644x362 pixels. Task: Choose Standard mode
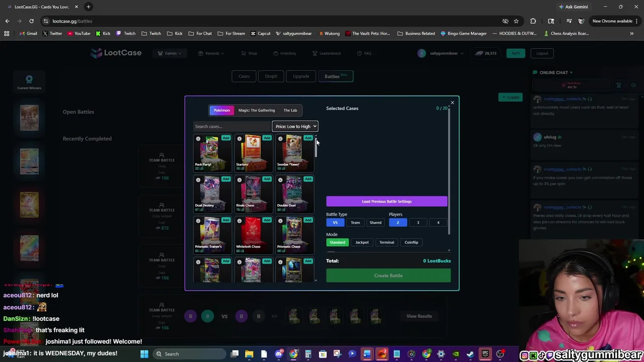337,242
